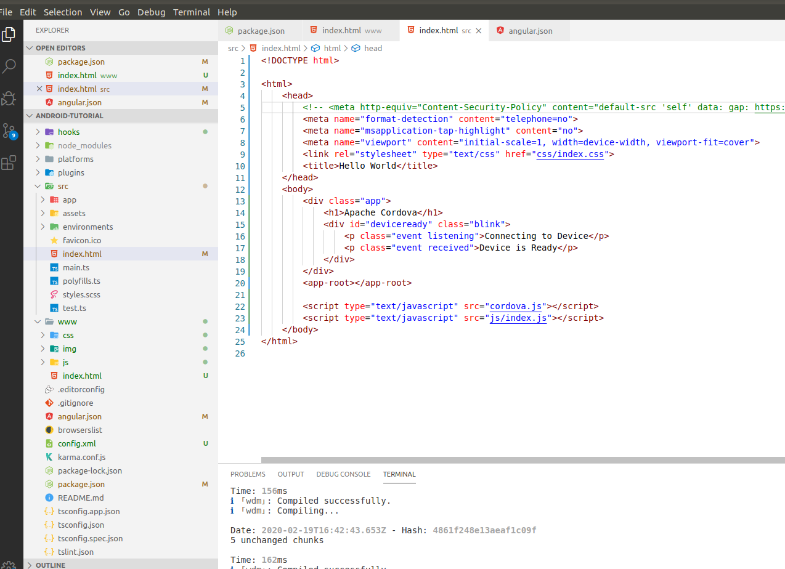The height and width of the screenshot is (569, 785).
Task: Open the View menu
Action: pyautogui.click(x=100, y=12)
